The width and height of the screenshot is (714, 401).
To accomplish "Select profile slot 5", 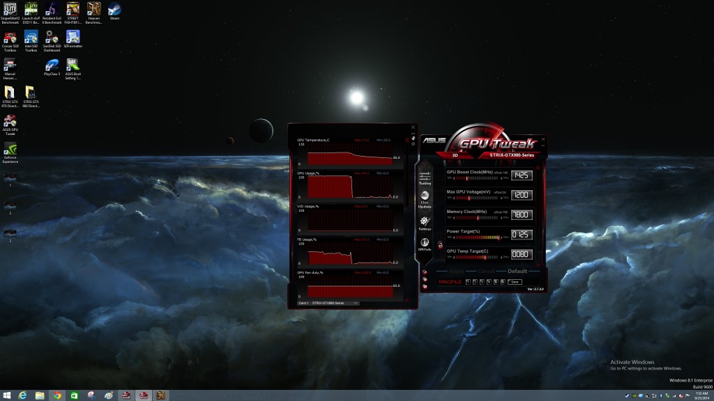I will pos(496,282).
